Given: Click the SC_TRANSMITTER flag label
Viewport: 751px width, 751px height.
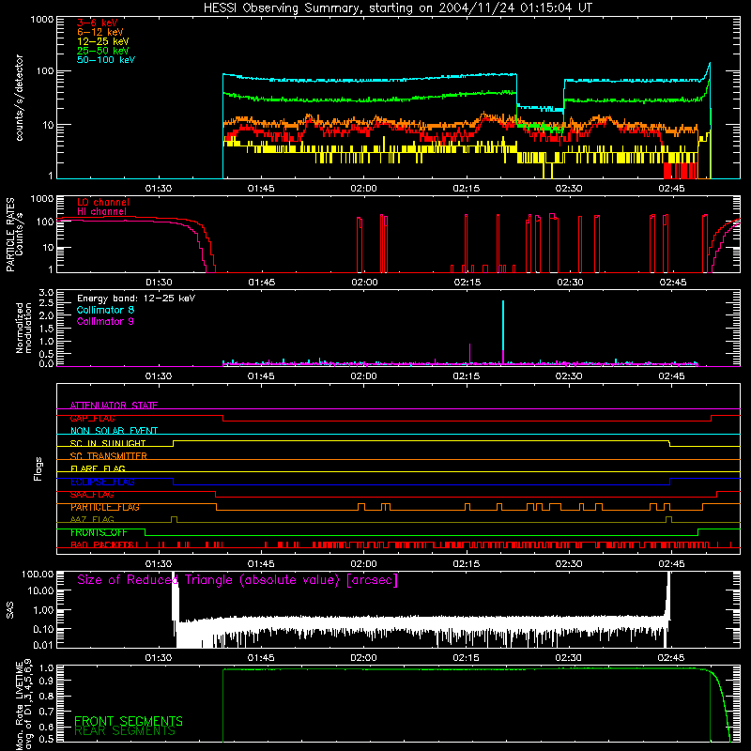Looking at the screenshot, I should click(x=109, y=456).
